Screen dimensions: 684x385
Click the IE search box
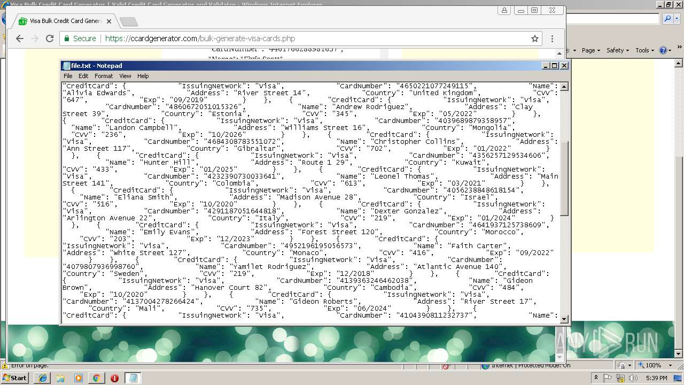(x=612, y=19)
